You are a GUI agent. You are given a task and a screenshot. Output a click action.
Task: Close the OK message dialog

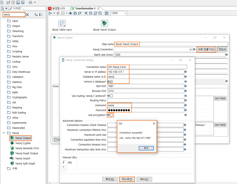(154, 124)
